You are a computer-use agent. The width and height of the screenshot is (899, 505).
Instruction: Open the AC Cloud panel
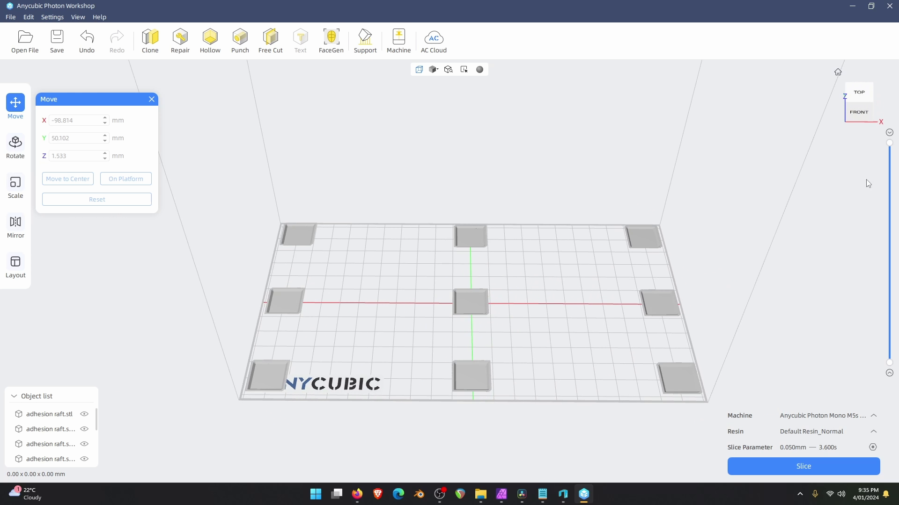coord(434,41)
